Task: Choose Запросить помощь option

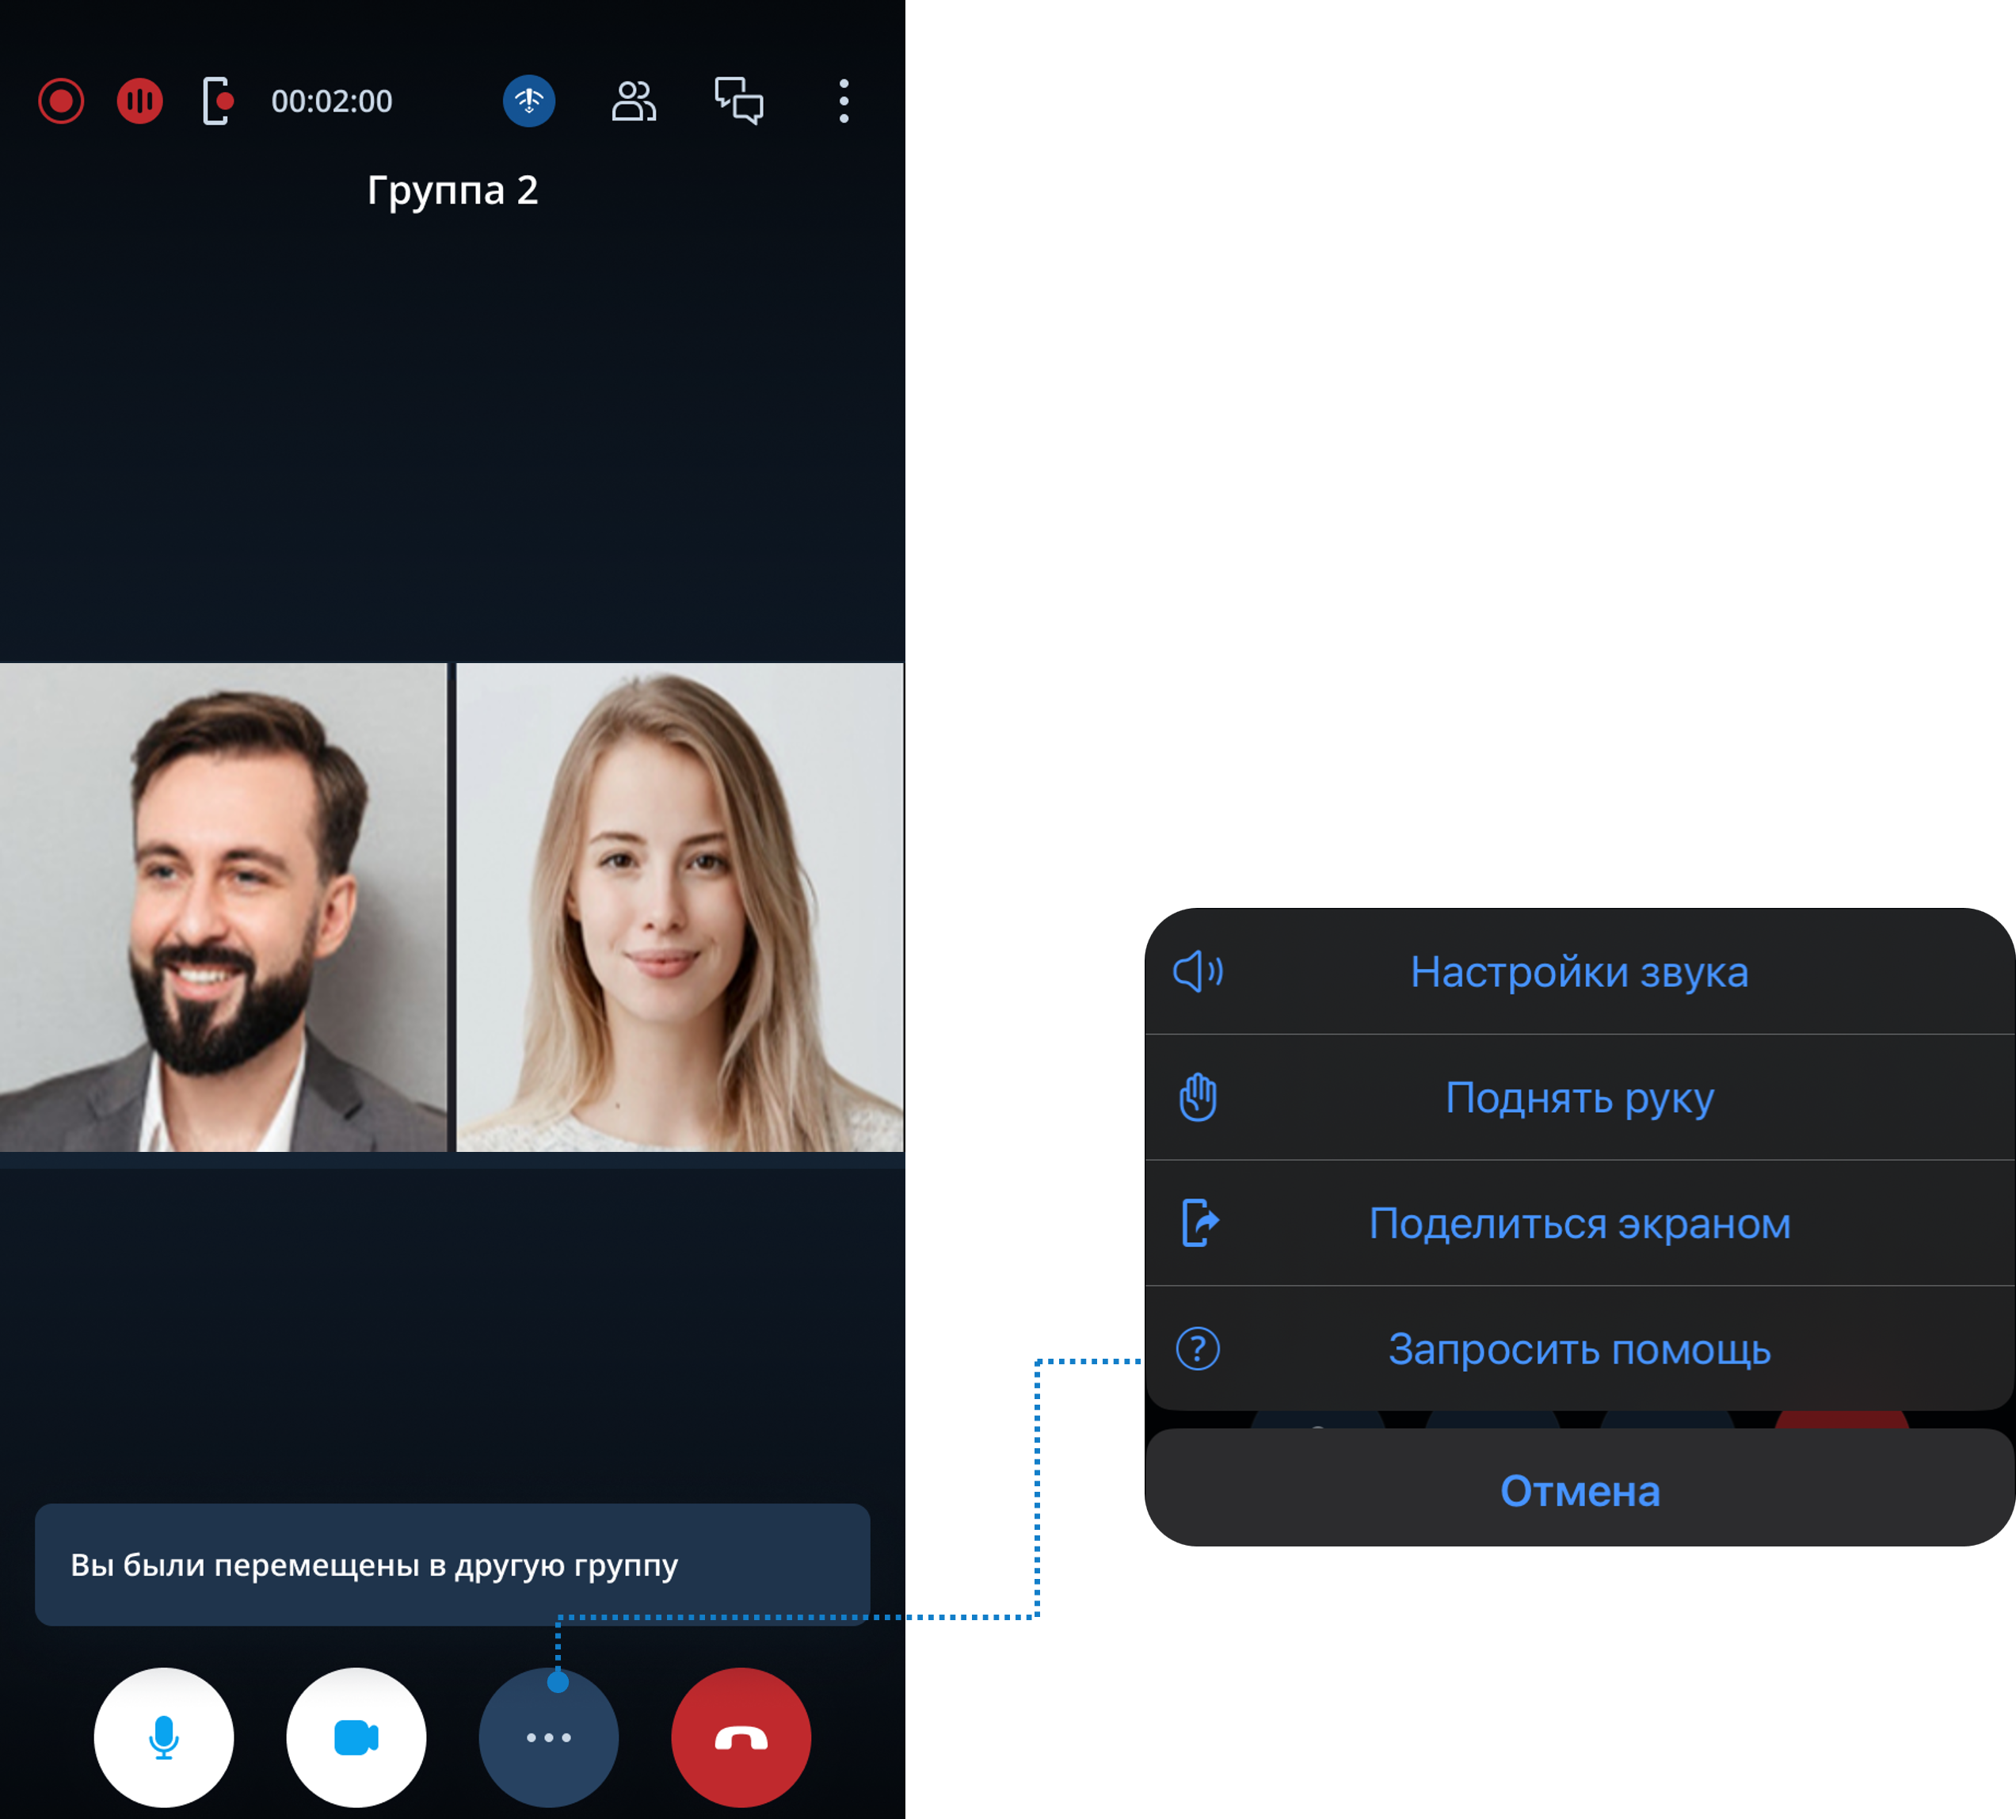Action: point(1578,1349)
